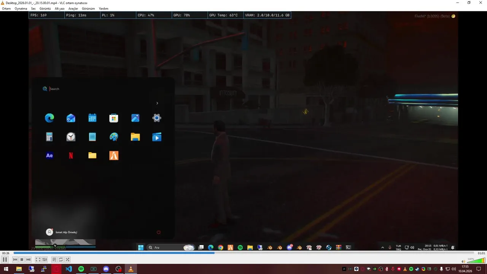Click Settings gear tile in the video

[x=157, y=118]
